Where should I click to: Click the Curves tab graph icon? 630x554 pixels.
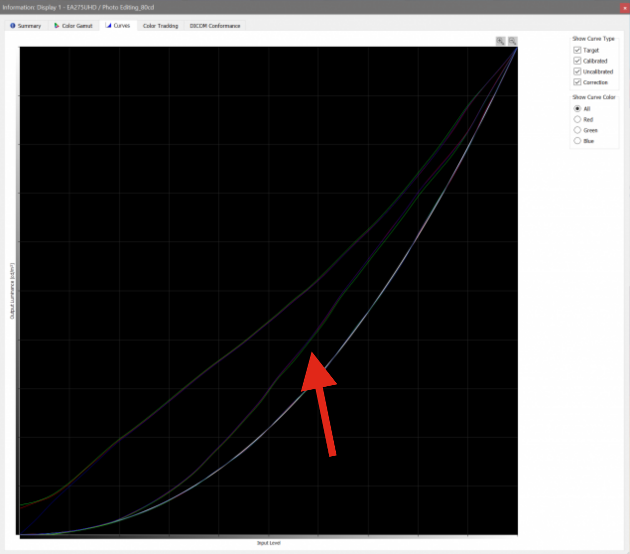pyautogui.click(x=108, y=25)
